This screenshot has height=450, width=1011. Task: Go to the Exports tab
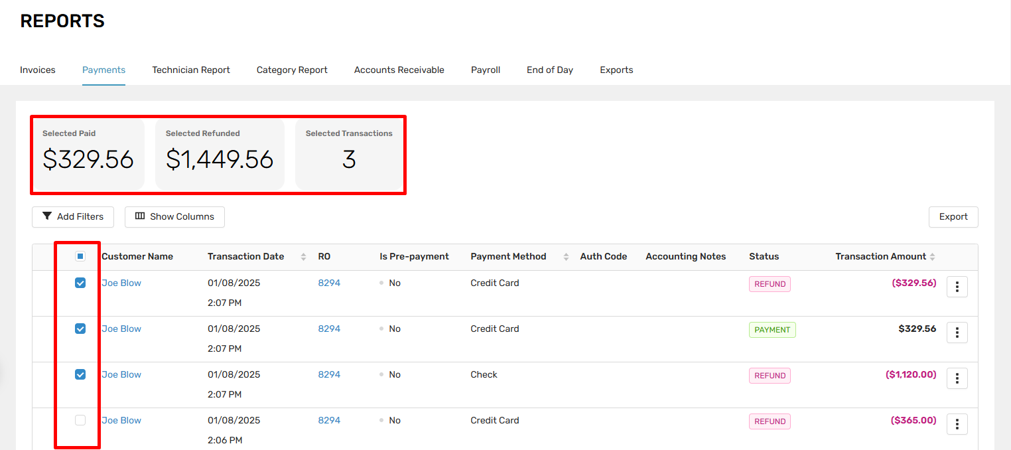[616, 70]
